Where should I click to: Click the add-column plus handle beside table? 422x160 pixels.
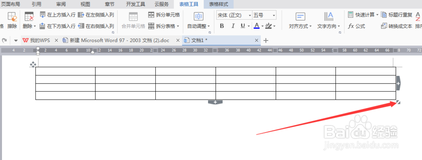pyautogui.click(x=398, y=84)
